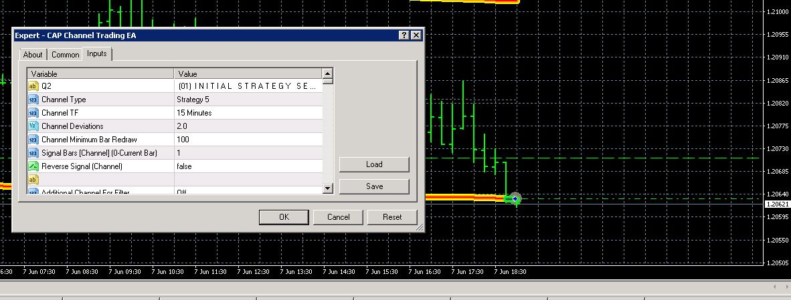Click the integer icon beside Channel TF
This screenshot has width=791, height=300.
(33, 113)
